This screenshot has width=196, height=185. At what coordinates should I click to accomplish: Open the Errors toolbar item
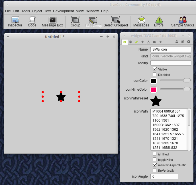(159, 22)
